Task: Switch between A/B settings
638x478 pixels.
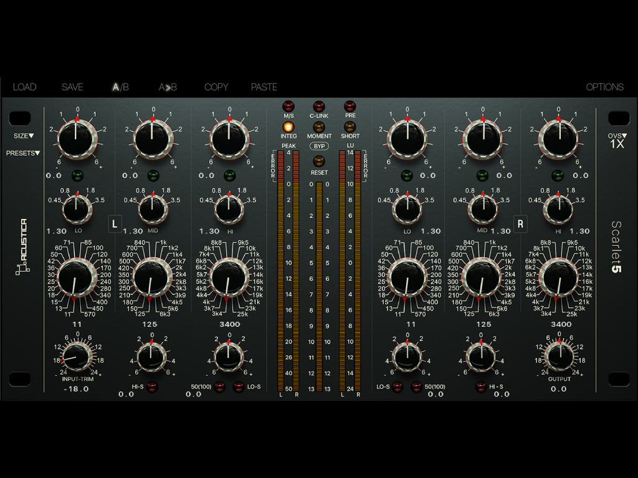Action: [120, 87]
